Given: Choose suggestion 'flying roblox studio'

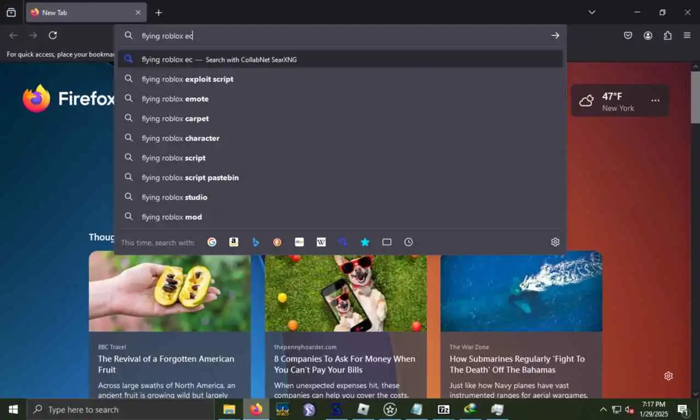Looking at the screenshot, I should point(340,197).
